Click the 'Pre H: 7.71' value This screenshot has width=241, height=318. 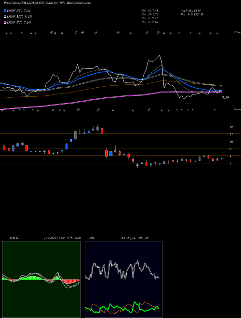[x=150, y=14]
